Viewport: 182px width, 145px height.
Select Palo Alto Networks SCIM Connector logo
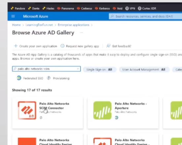click(27, 110)
